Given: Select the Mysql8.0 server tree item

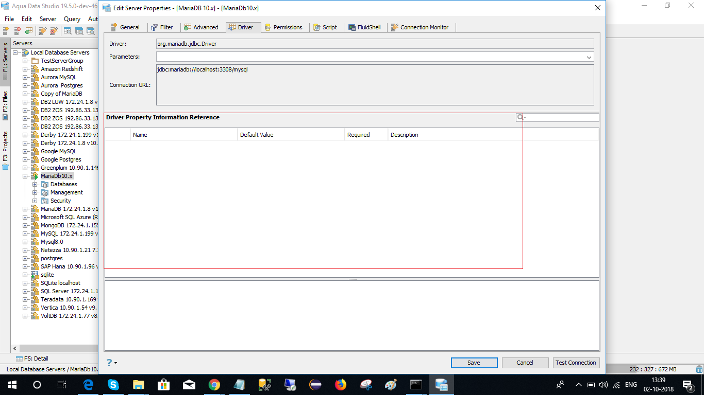Looking at the screenshot, I should (52, 242).
